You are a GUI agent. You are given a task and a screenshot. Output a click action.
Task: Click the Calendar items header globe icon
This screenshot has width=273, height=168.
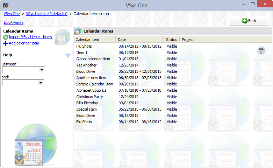[x=78, y=31]
